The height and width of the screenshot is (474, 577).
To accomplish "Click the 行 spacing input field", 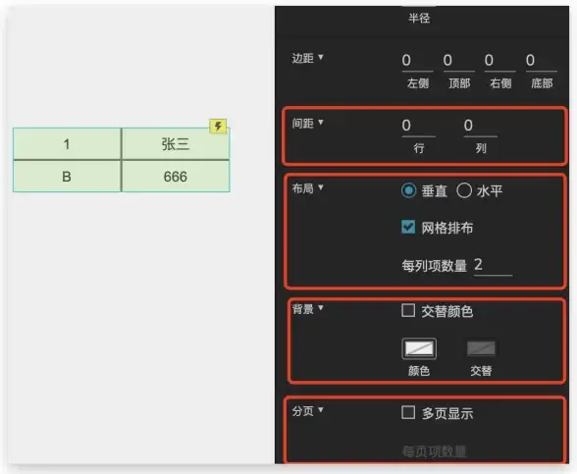I will [x=418, y=127].
